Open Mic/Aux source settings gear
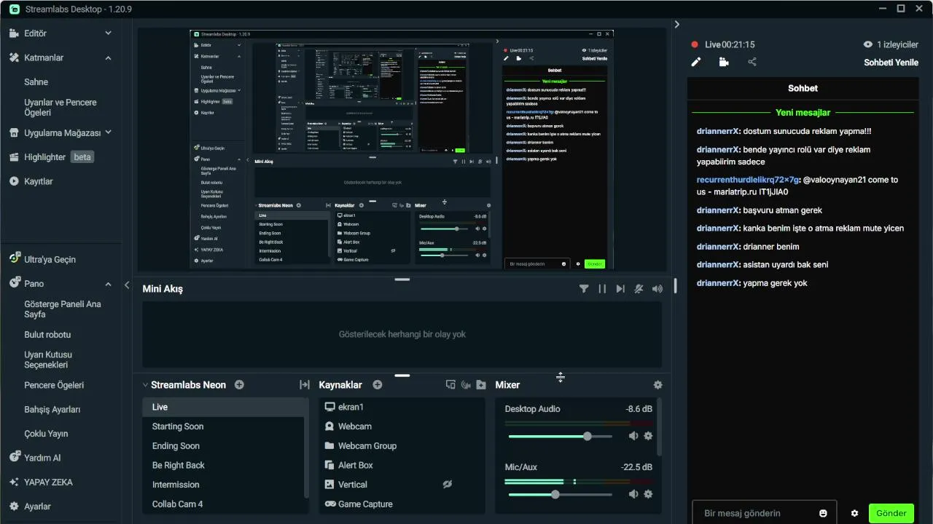This screenshot has height=524, width=933. click(648, 494)
